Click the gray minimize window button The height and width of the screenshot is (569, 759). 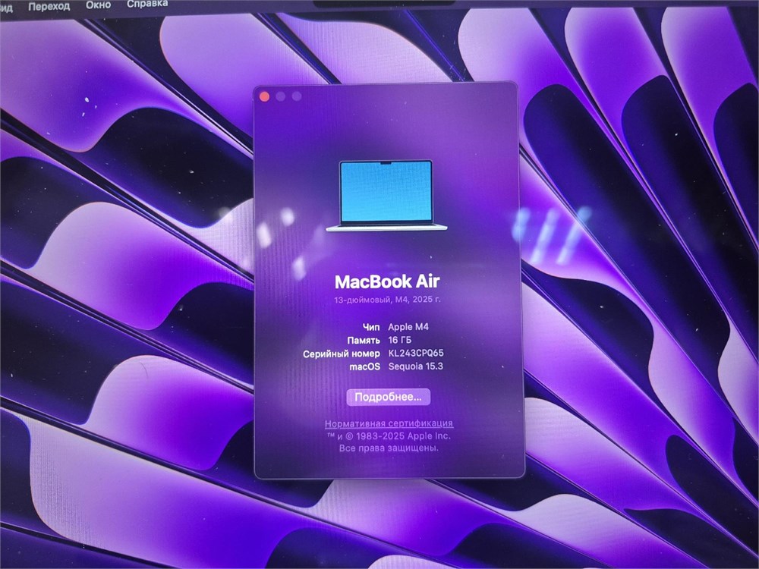[281, 96]
